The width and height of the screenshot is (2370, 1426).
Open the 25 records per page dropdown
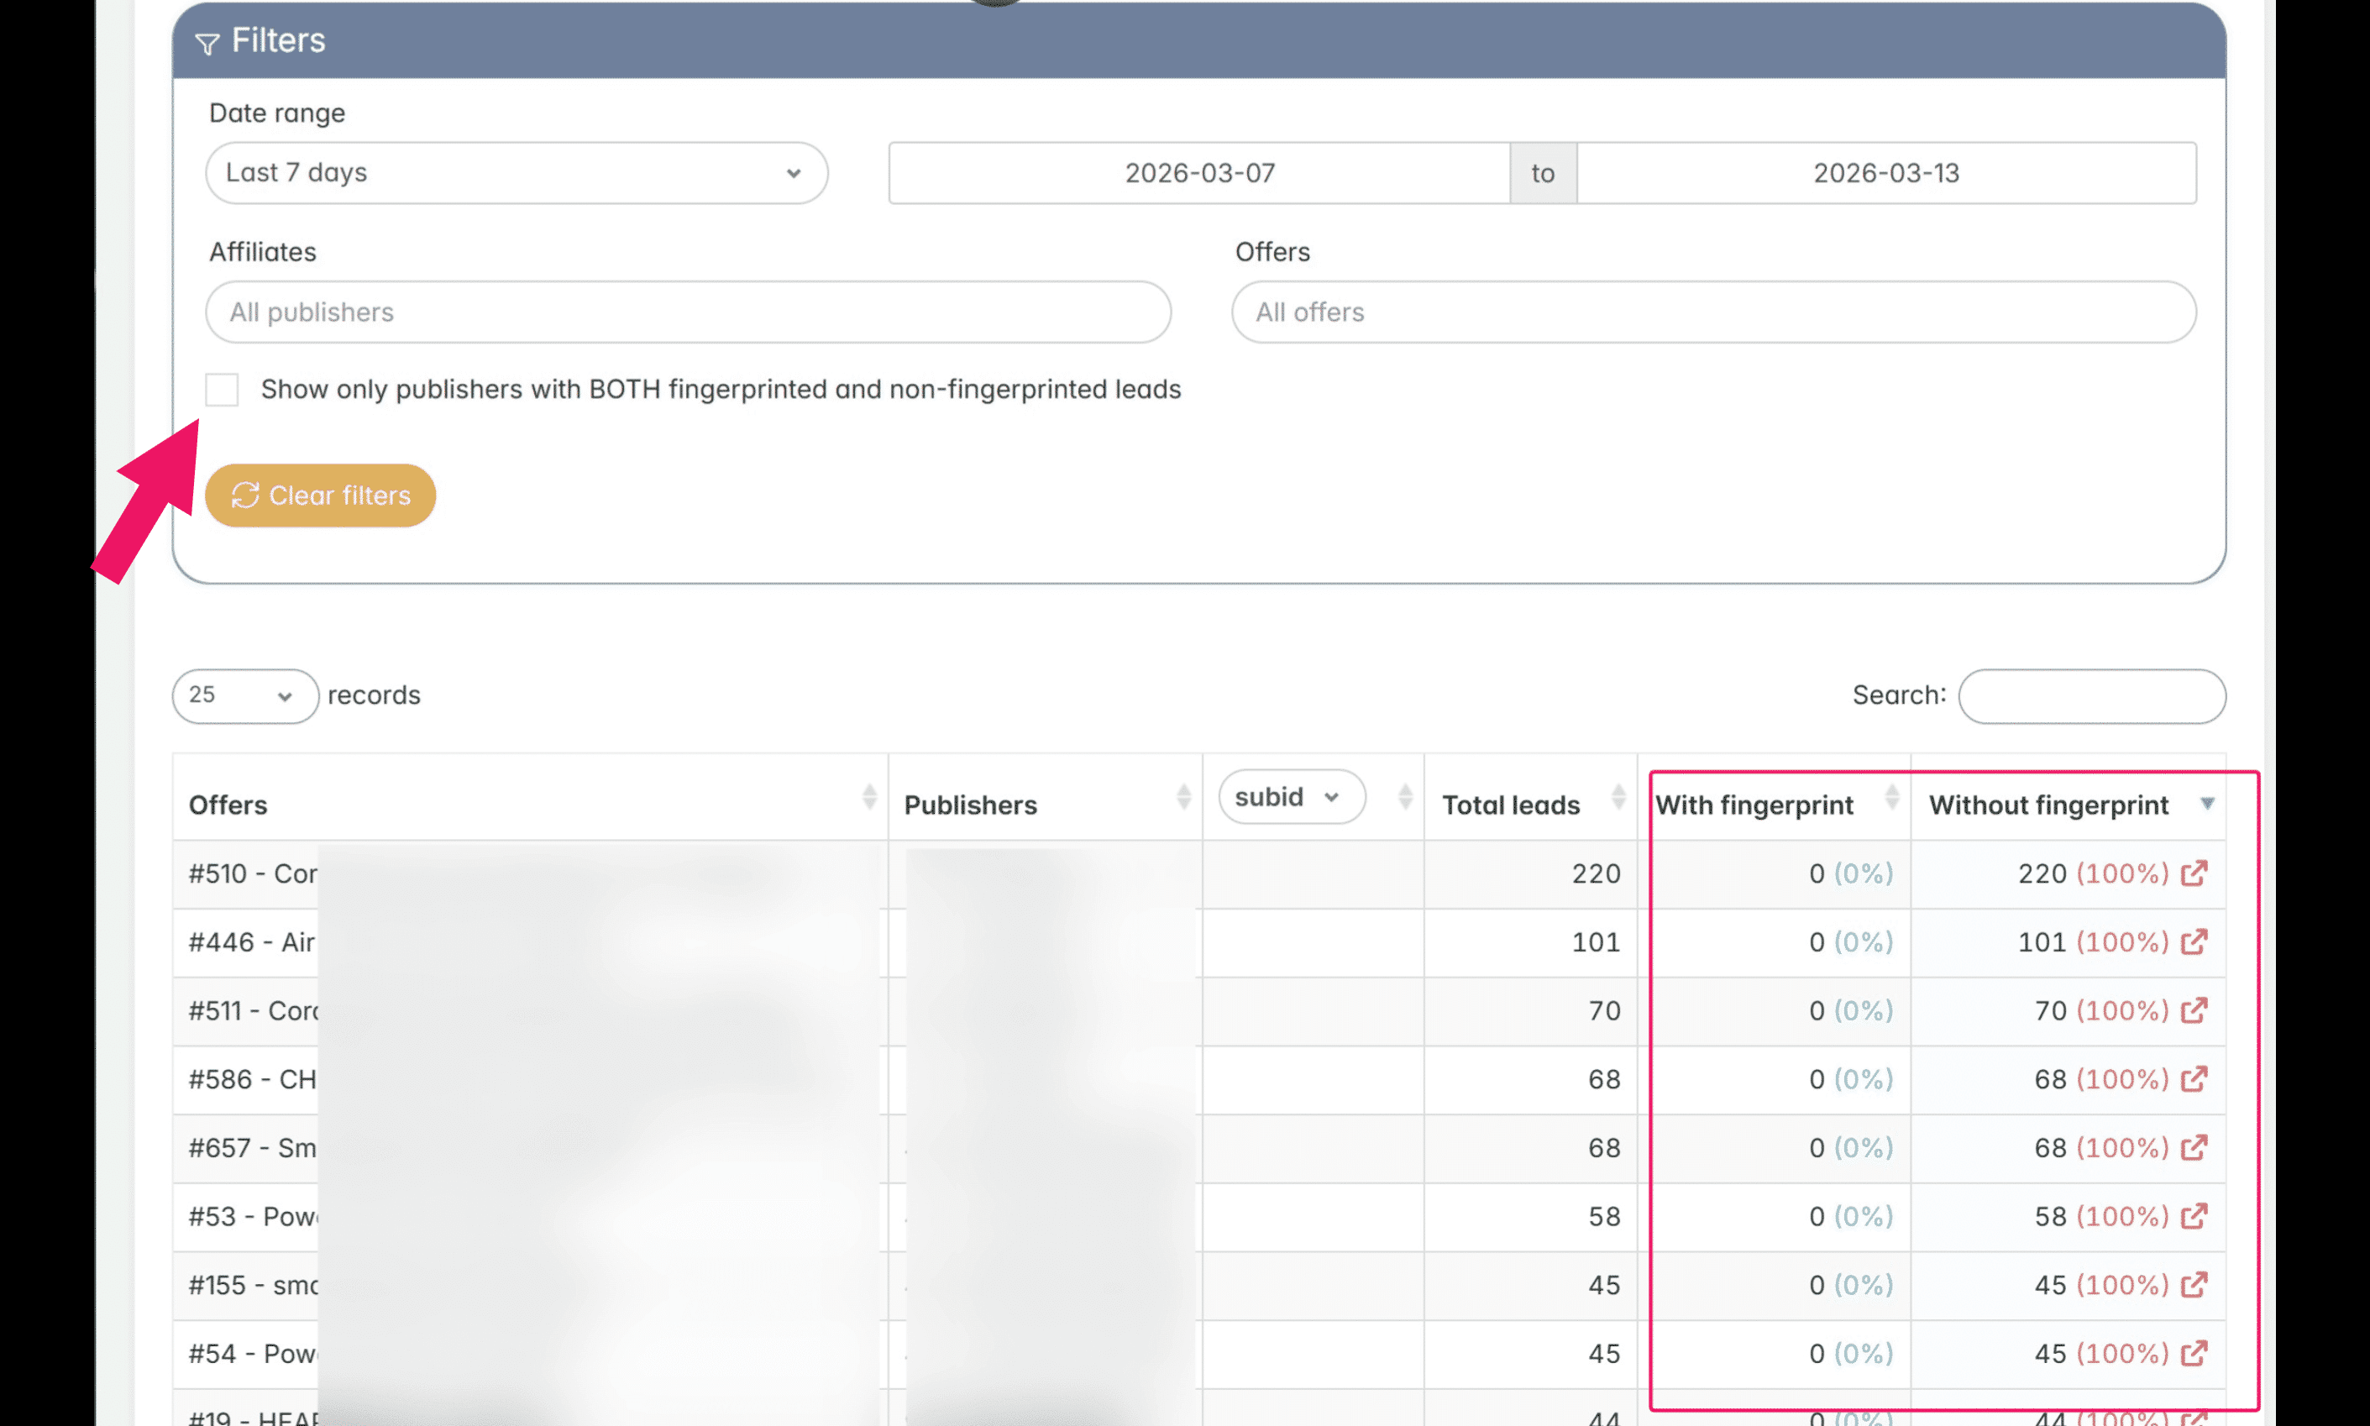tap(245, 695)
